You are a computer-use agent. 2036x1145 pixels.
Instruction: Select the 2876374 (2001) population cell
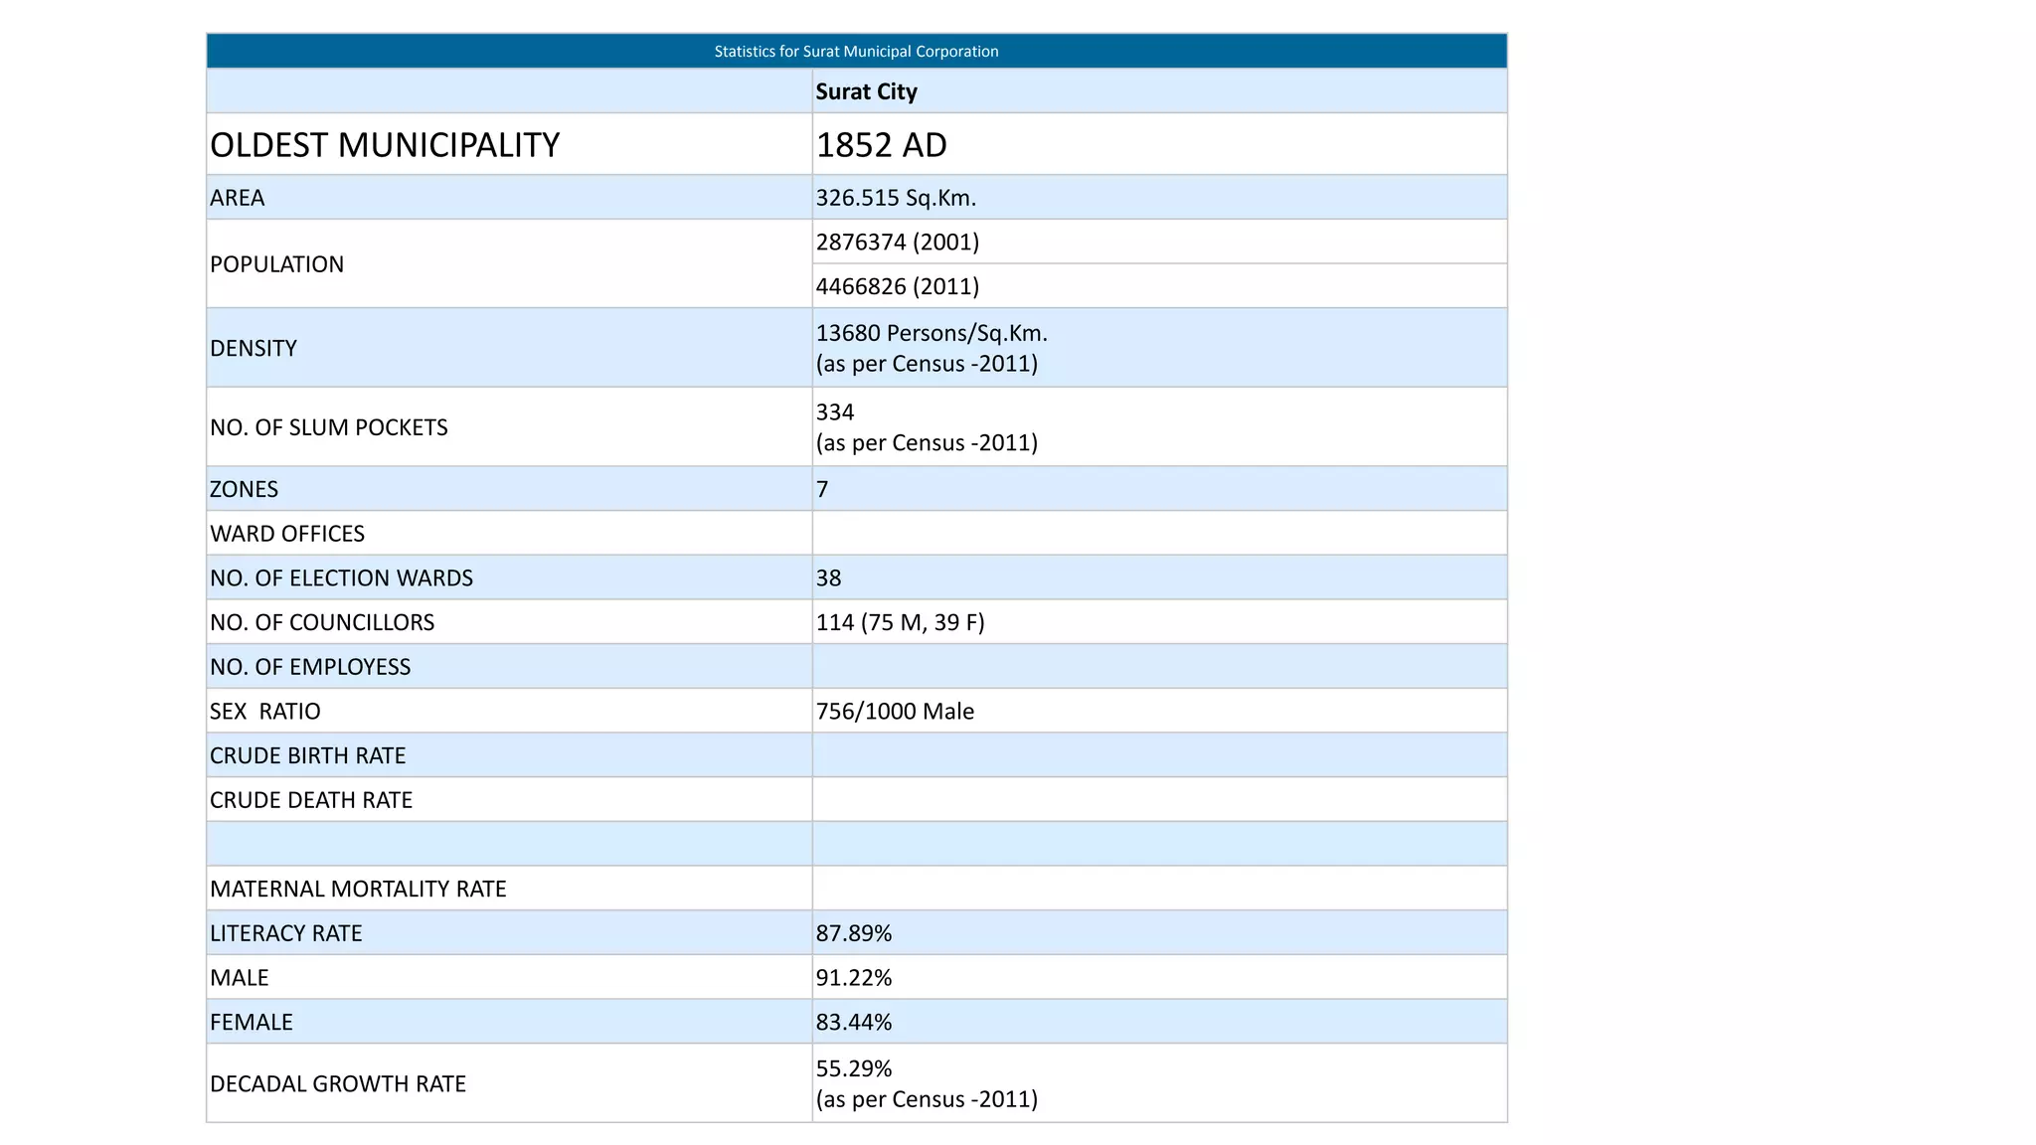(898, 243)
